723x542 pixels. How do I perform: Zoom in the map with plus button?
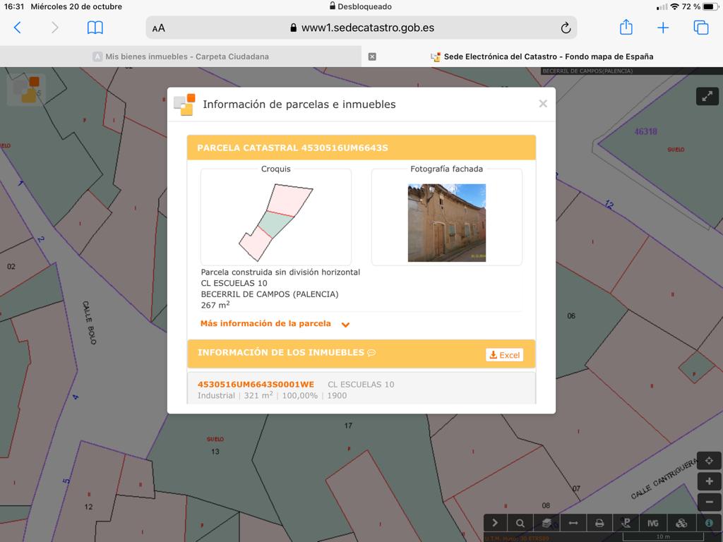(709, 481)
